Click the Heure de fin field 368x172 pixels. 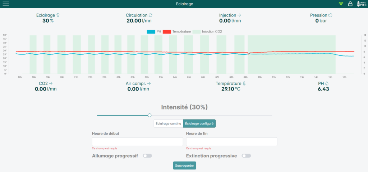[x=231, y=142]
